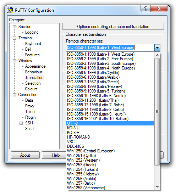
Task: Open the Logging category
Action: pos(32,32)
